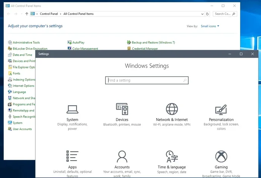Click the Accounts heading in Windows Settings
The height and width of the screenshot is (178, 261).
[x=122, y=167]
